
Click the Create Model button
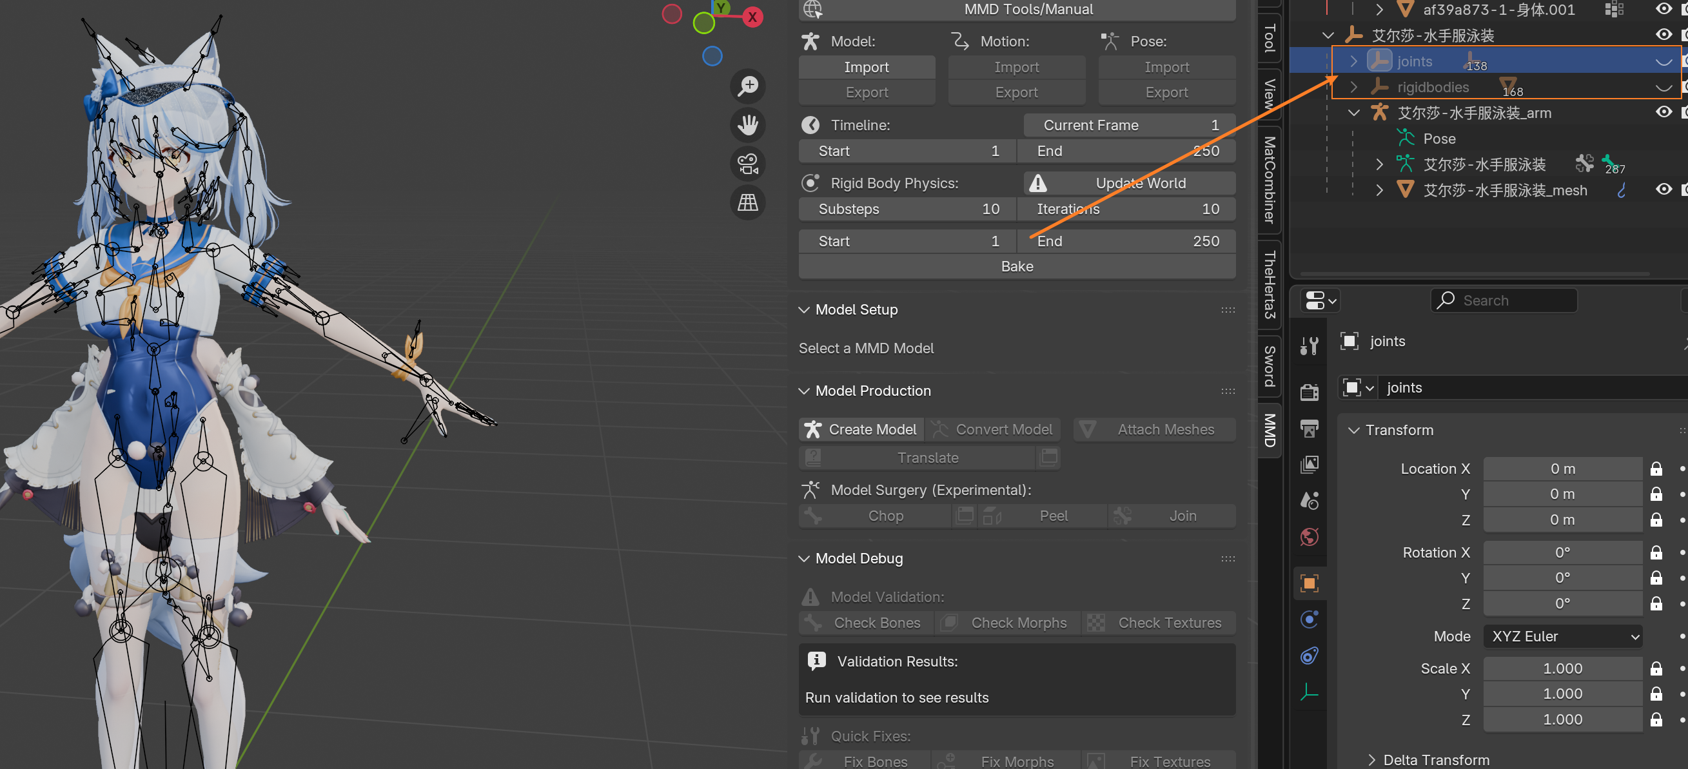point(861,429)
